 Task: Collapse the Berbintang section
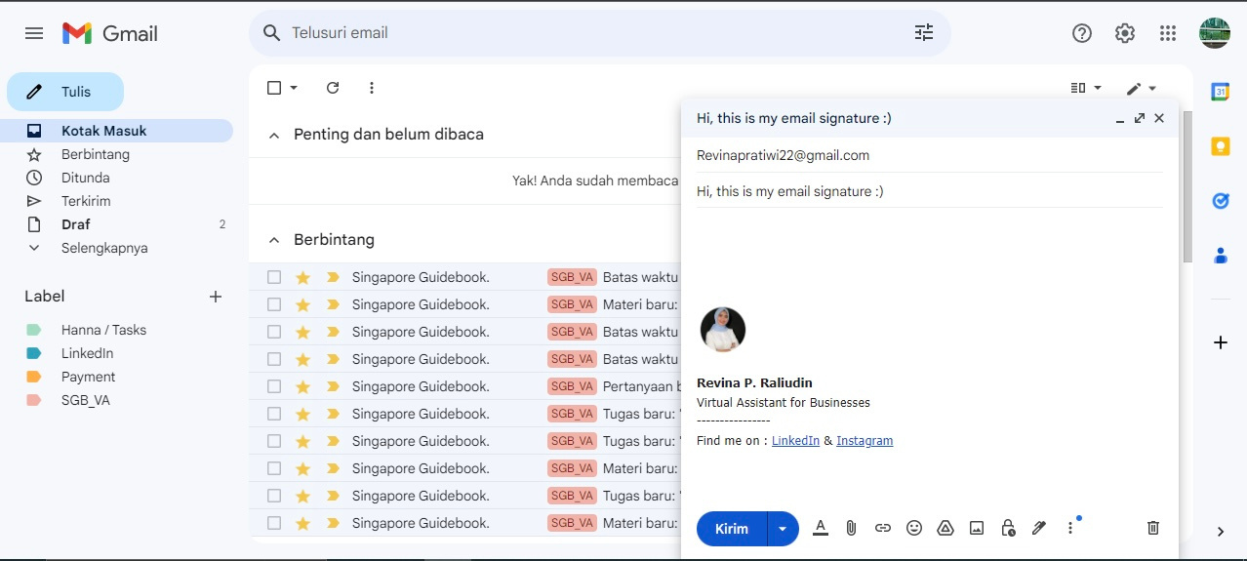[x=274, y=240]
